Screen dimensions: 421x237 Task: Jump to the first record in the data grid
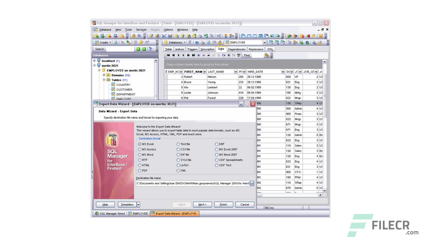[169, 55]
